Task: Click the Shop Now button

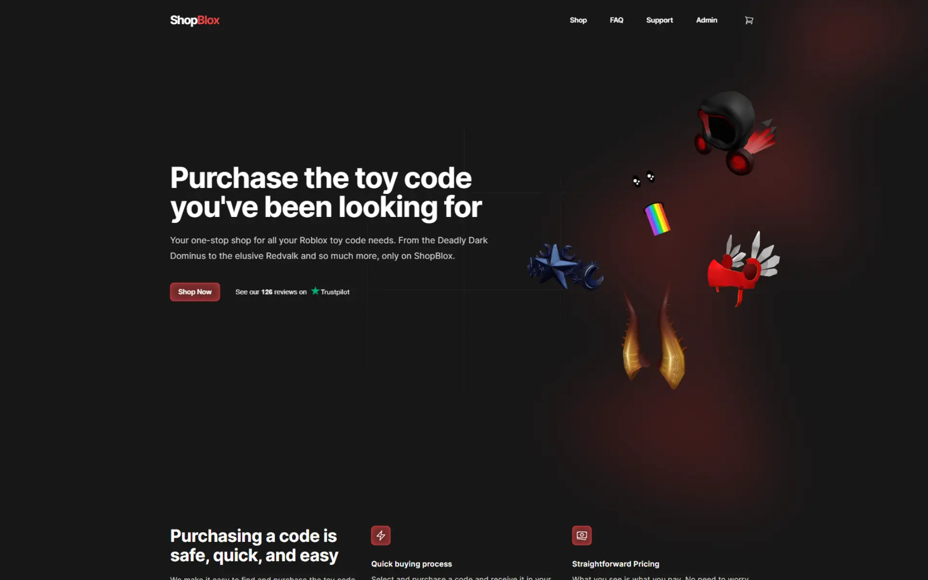Action: click(195, 292)
